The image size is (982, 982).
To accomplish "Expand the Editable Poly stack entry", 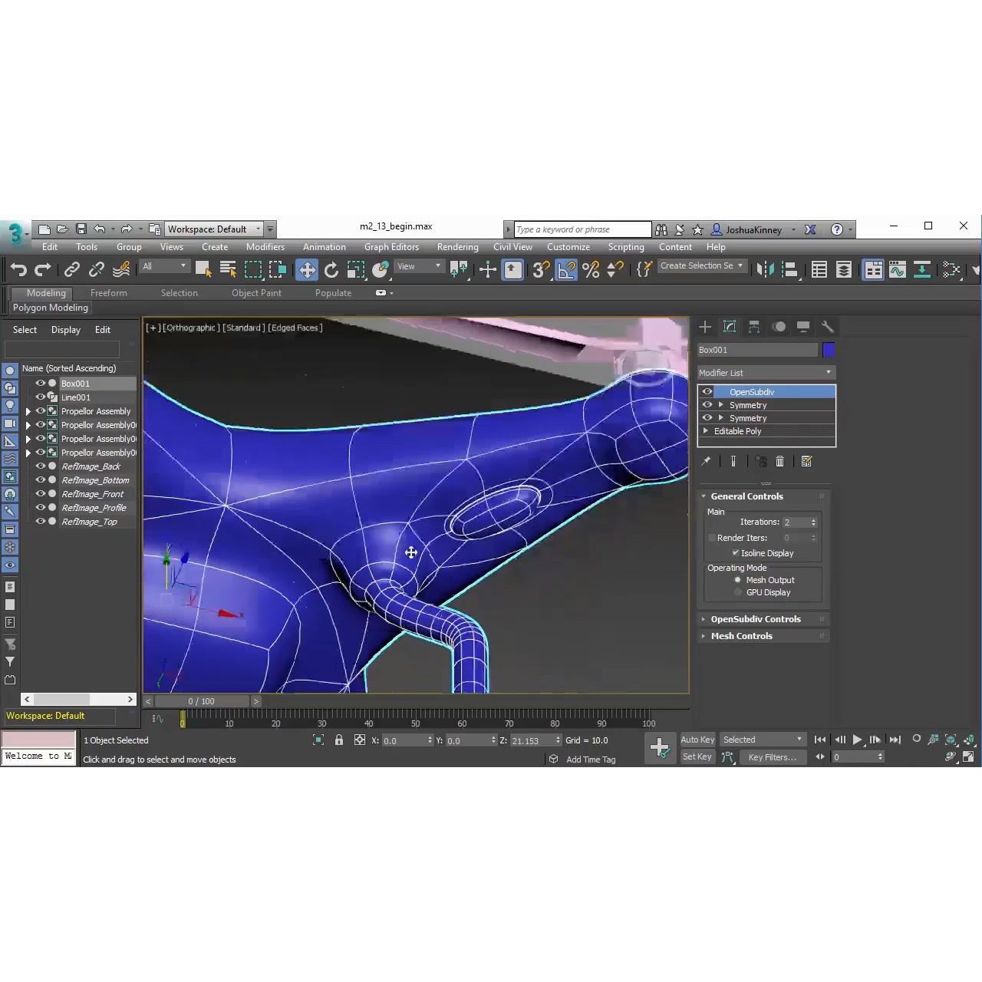I will (706, 431).
